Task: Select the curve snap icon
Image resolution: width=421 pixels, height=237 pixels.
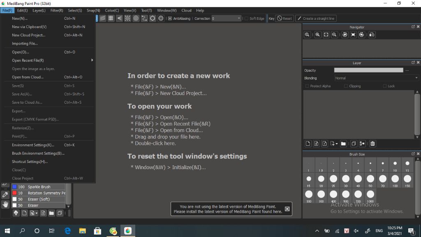Action: click(x=144, y=18)
